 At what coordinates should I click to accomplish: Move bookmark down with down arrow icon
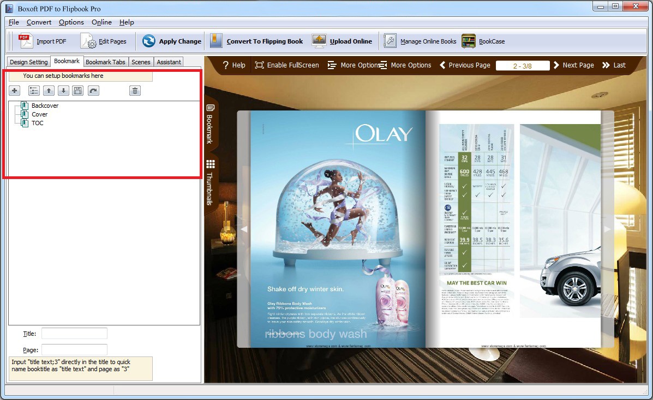coord(63,90)
